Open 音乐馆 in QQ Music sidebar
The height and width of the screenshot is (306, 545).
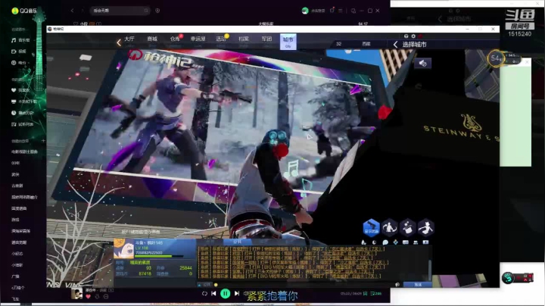click(20, 40)
